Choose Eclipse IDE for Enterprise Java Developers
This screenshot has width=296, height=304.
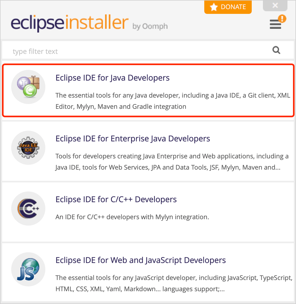133,139
